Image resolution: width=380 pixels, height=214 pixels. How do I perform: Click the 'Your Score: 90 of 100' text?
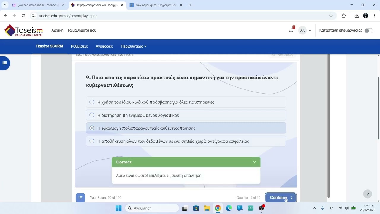[x=106, y=198]
